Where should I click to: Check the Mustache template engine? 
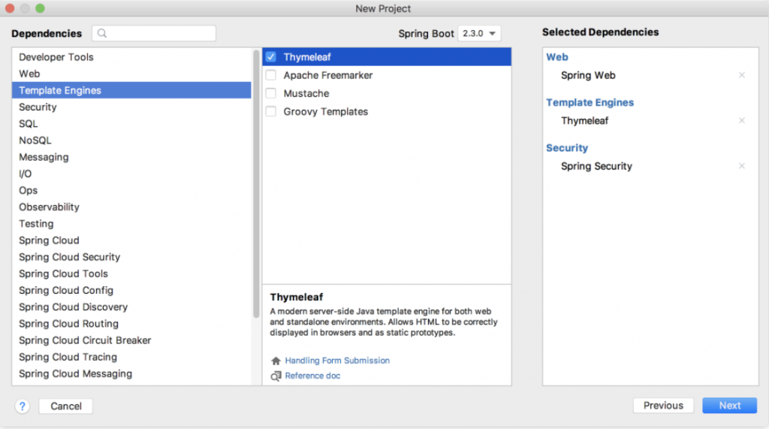271,93
